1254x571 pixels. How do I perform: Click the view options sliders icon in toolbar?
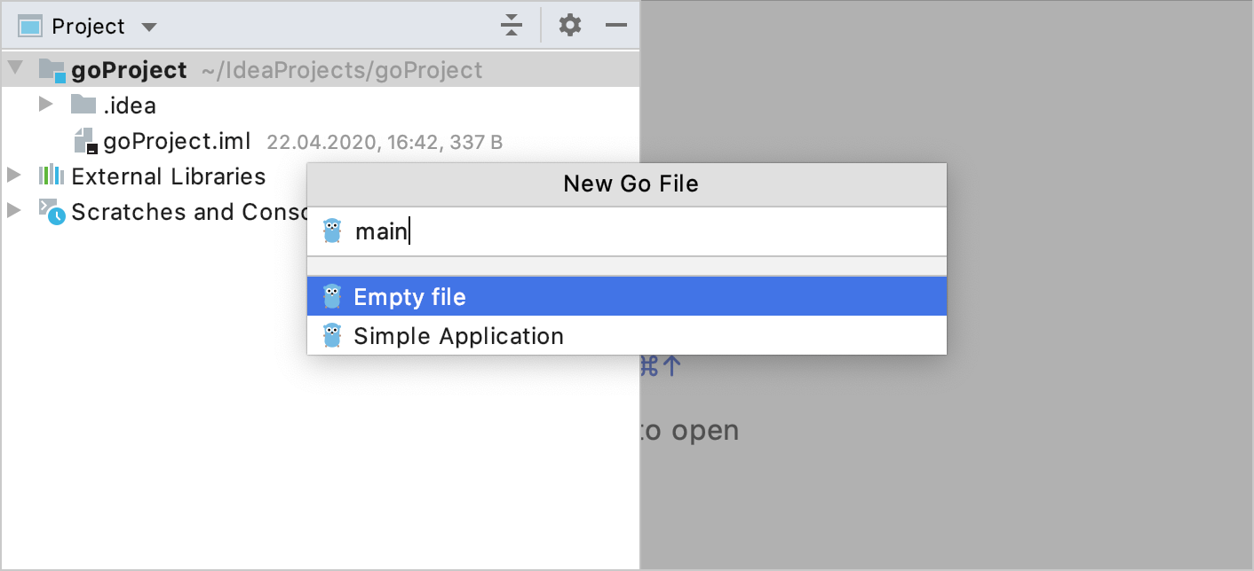point(512,25)
